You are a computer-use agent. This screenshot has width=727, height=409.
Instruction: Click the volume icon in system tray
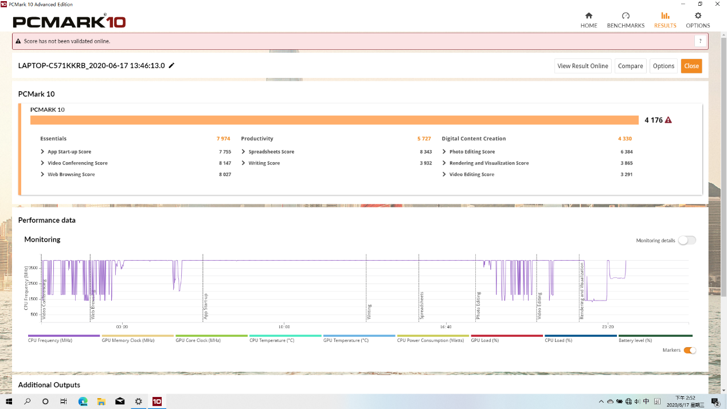[637, 402]
